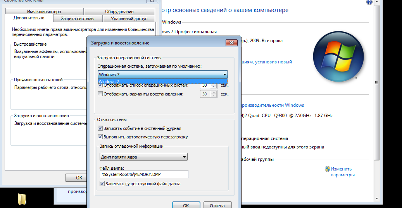Viewport: 402px width, 208px height.
Task: Open the folder icon on the taskbar
Action: [x=22, y=199]
